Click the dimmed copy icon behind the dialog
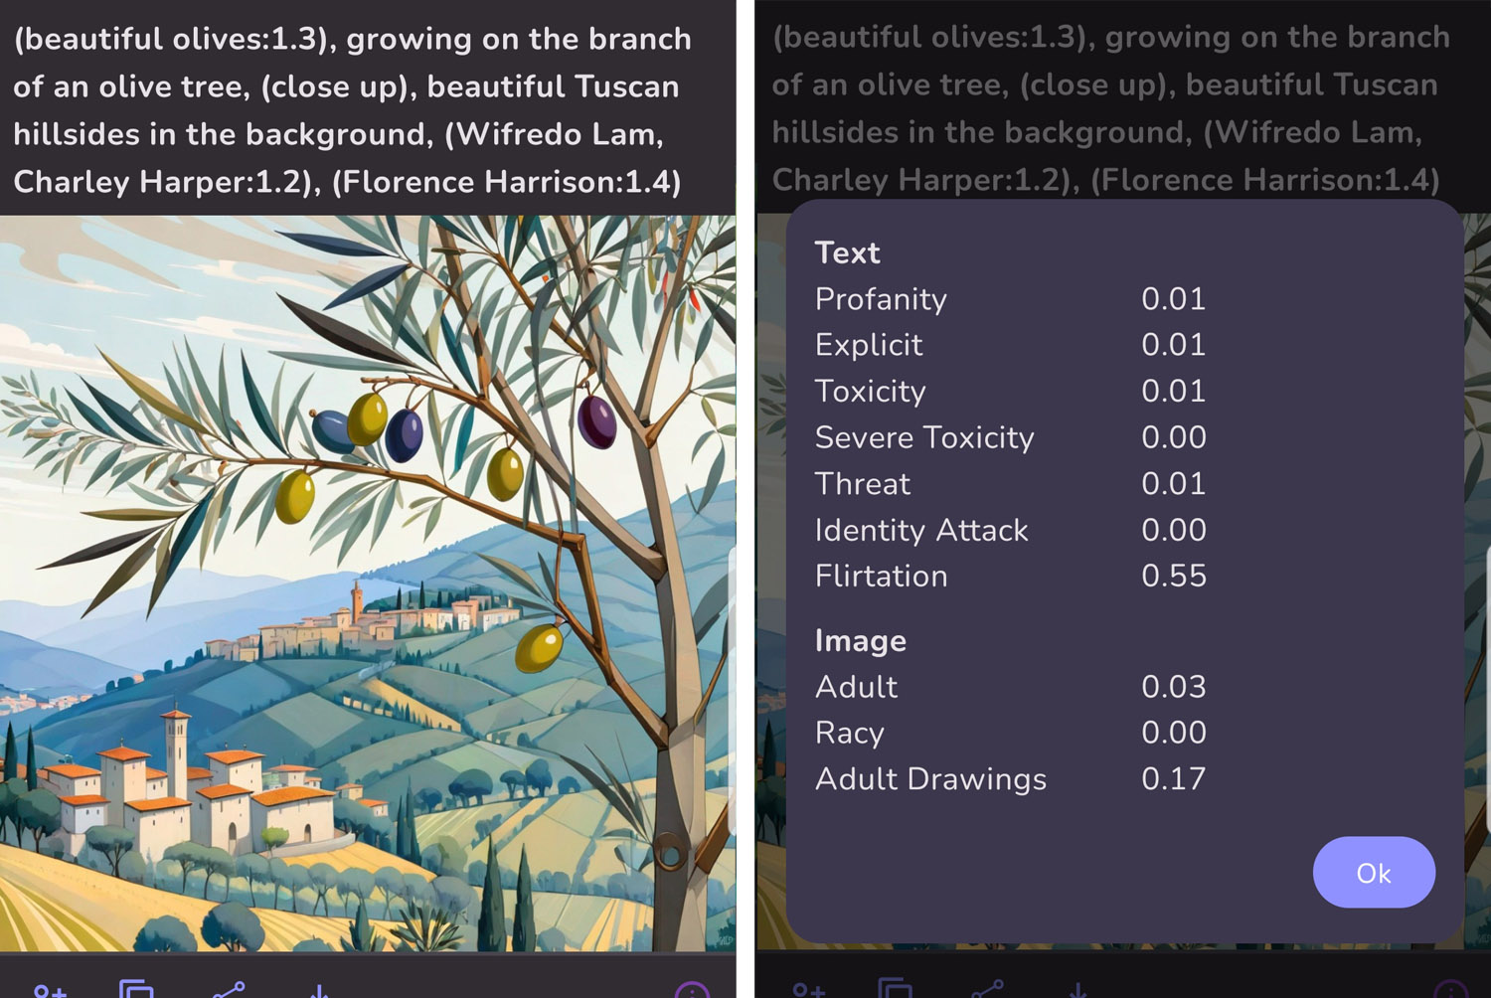This screenshot has width=1491, height=998. 896,990
